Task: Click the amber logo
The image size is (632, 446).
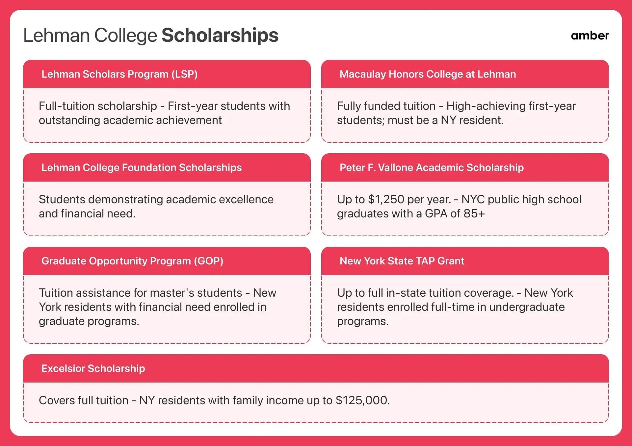Action: click(x=590, y=36)
